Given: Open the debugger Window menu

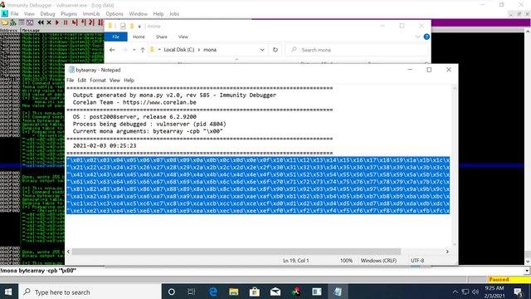Looking at the screenshot, I should [139, 14].
